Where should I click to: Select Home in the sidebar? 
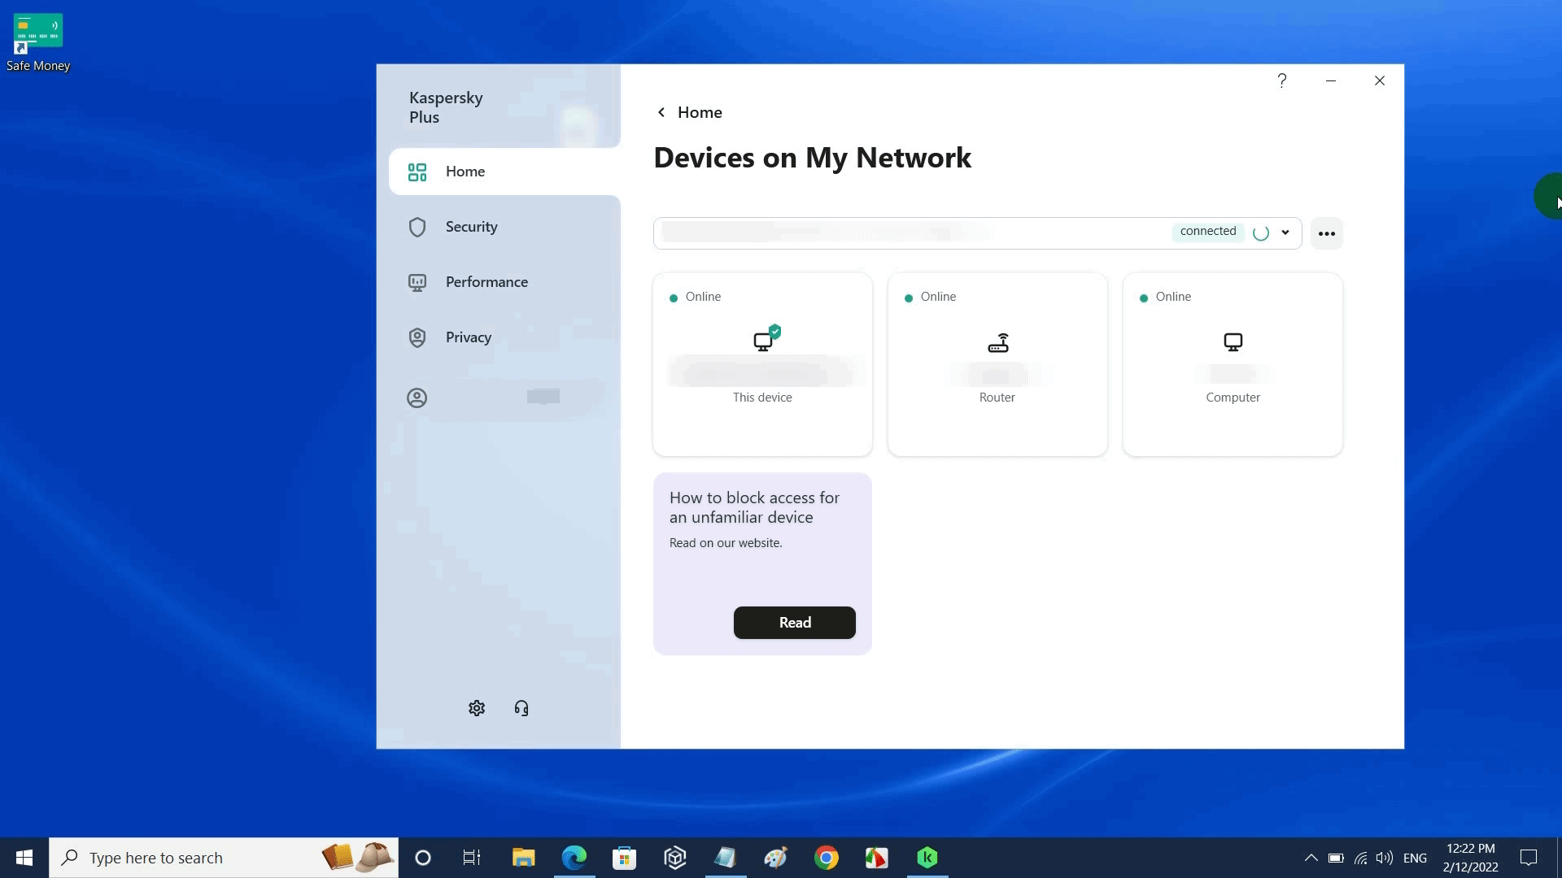[465, 172]
